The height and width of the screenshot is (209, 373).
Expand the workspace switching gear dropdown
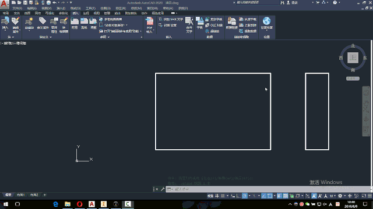coord(344,196)
